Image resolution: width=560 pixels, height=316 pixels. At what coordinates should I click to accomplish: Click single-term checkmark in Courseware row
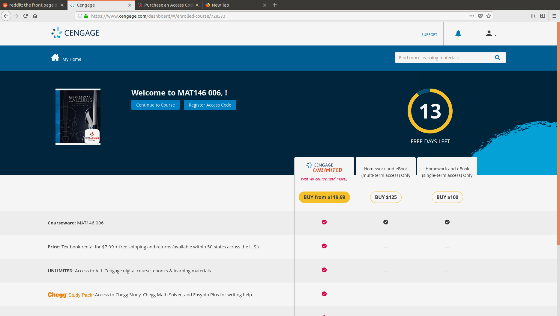click(447, 222)
